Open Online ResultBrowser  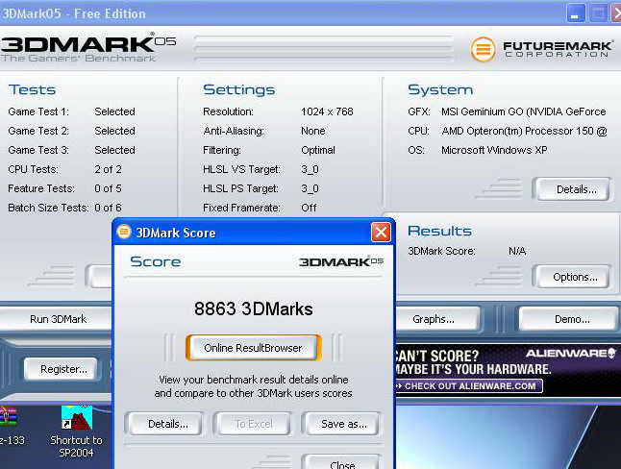[x=253, y=348]
